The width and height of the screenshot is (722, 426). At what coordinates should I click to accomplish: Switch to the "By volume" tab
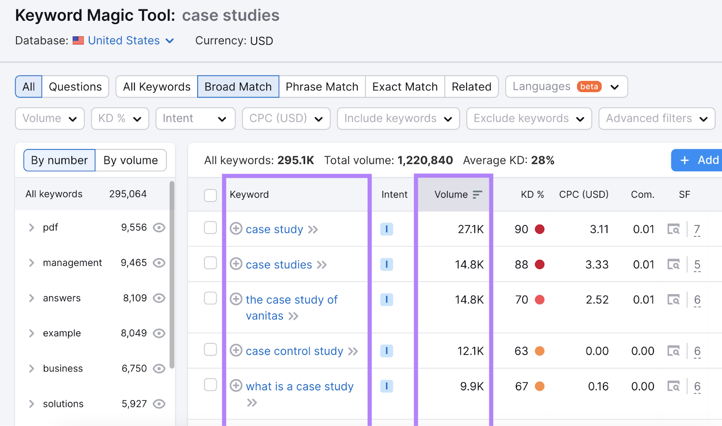tap(130, 160)
